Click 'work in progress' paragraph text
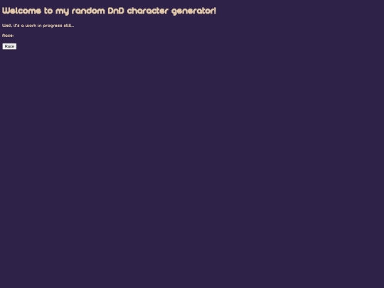The image size is (384, 288). click(43, 26)
